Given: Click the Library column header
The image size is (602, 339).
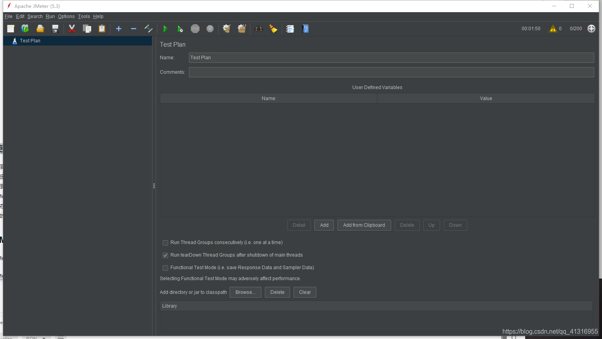Looking at the screenshot, I should [376, 306].
